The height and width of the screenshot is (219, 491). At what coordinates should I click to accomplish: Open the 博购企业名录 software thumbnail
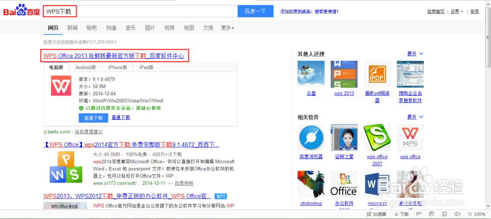(x=410, y=74)
